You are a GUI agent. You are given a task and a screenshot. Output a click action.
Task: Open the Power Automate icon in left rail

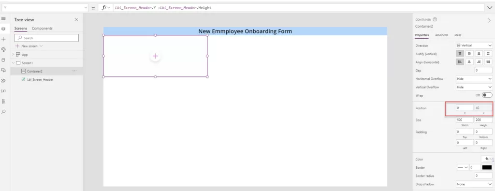click(3, 80)
